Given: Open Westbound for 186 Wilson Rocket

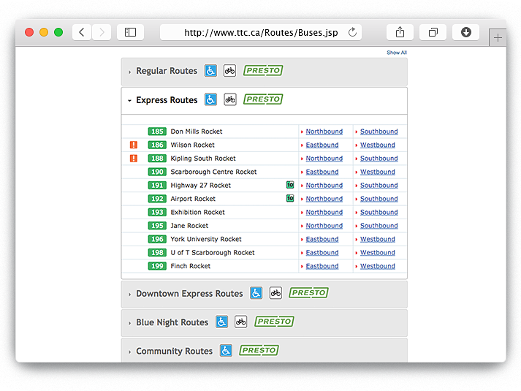Looking at the screenshot, I should (x=378, y=145).
